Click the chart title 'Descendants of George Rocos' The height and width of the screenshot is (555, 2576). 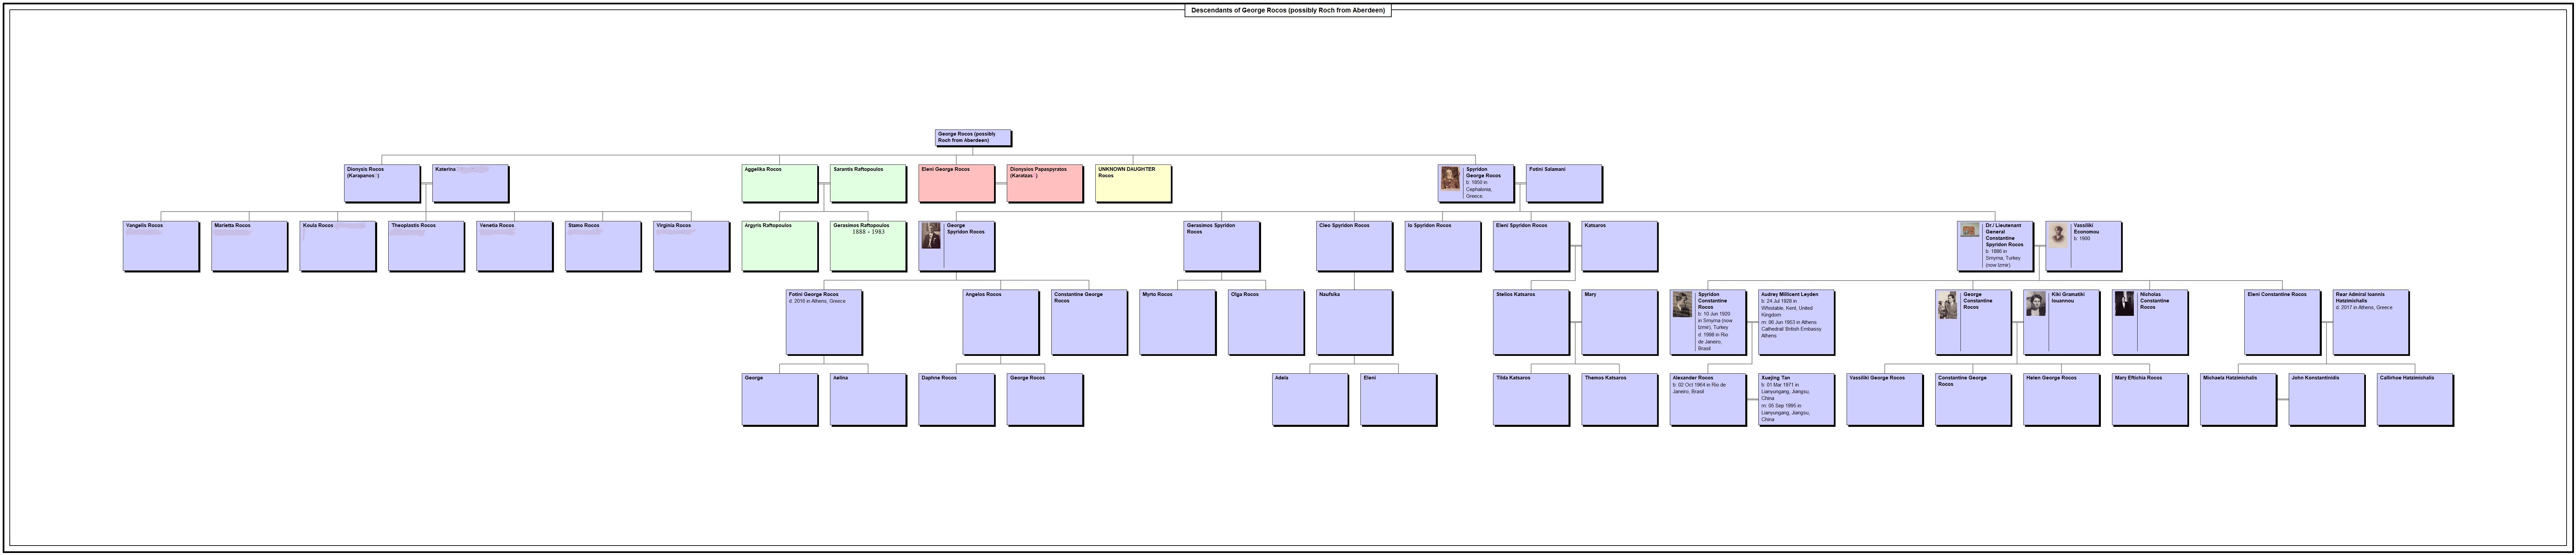coord(1288,10)
